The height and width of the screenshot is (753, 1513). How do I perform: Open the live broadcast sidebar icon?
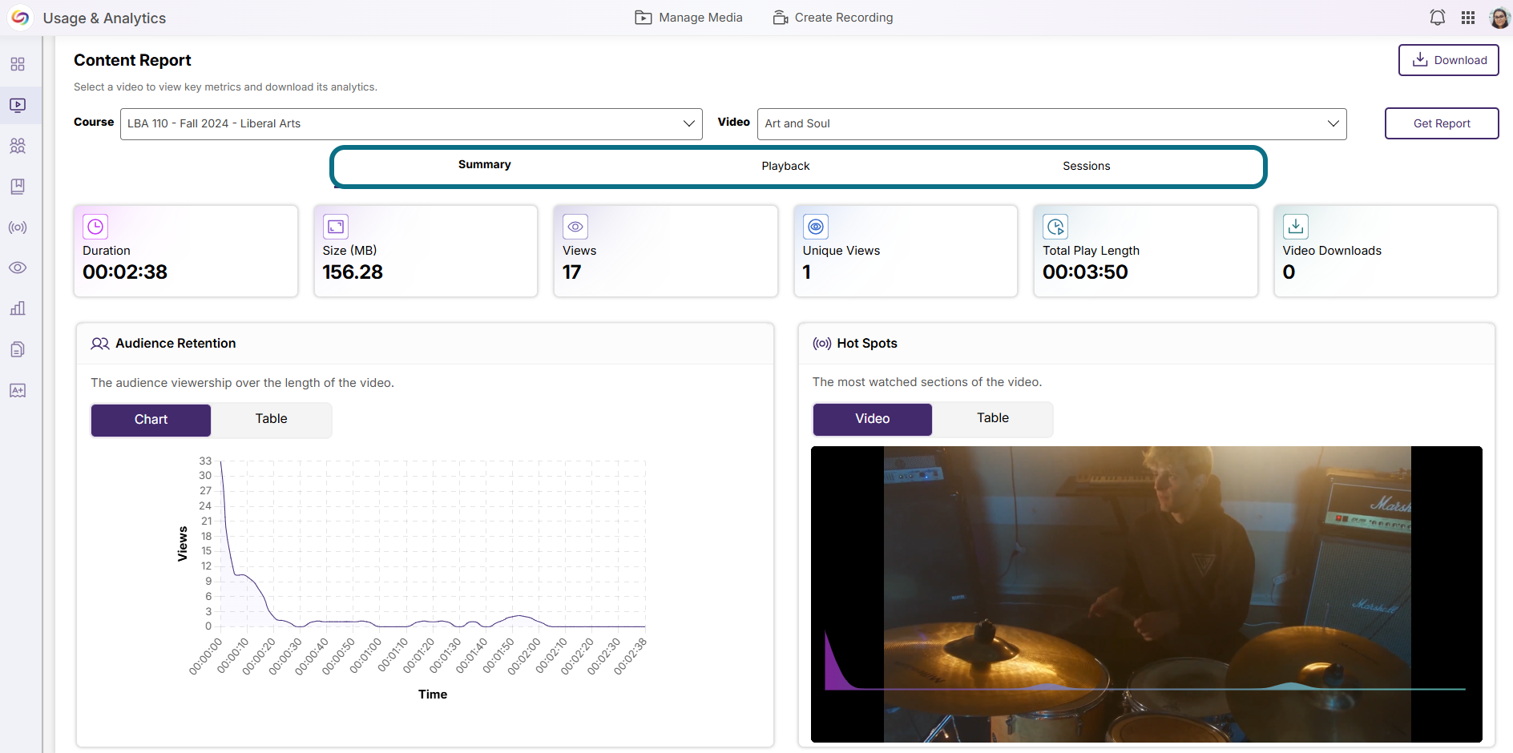(18, 228)
